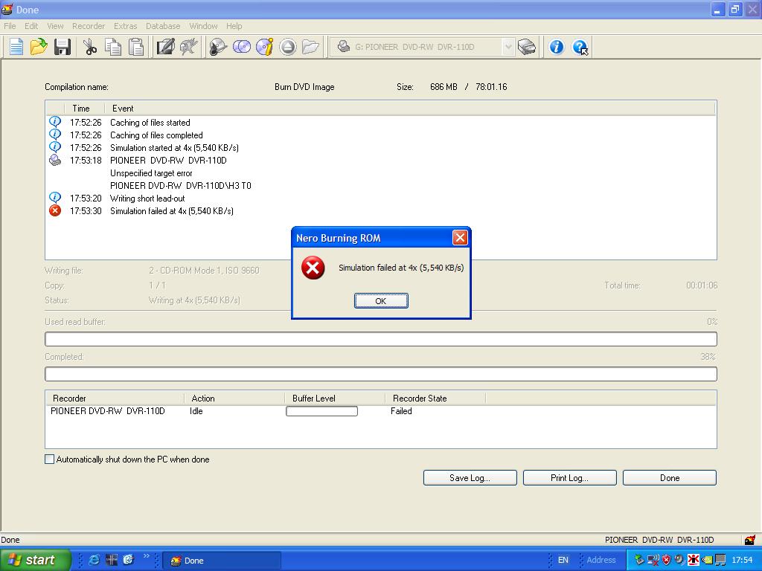Click the info icon beside Caching of files started
The image size is (762, 571).
(x=55, y=122)
